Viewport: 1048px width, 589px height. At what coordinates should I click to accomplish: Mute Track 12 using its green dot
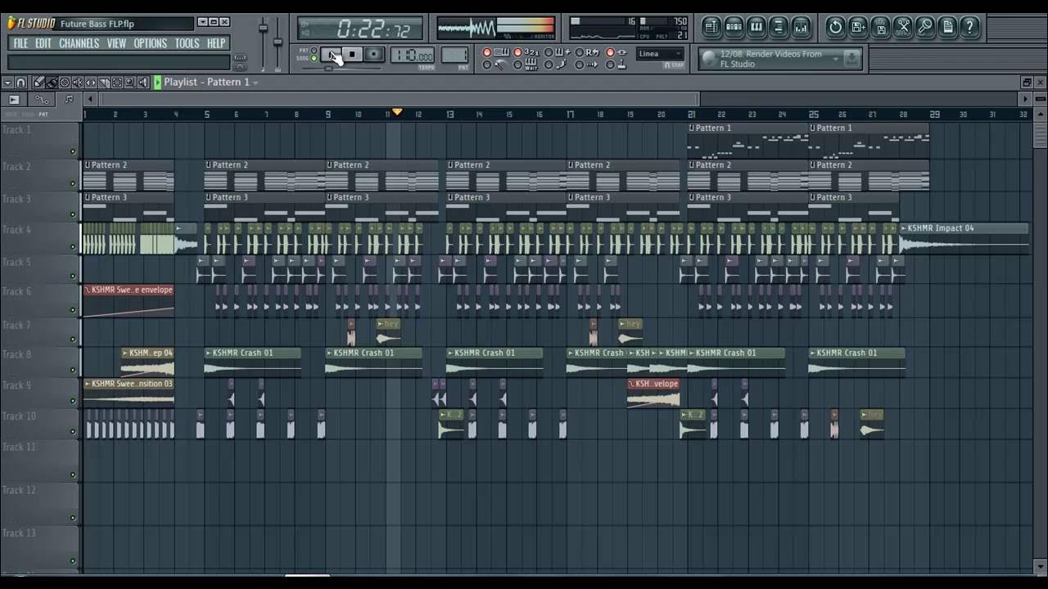click(x=73, y=518)
